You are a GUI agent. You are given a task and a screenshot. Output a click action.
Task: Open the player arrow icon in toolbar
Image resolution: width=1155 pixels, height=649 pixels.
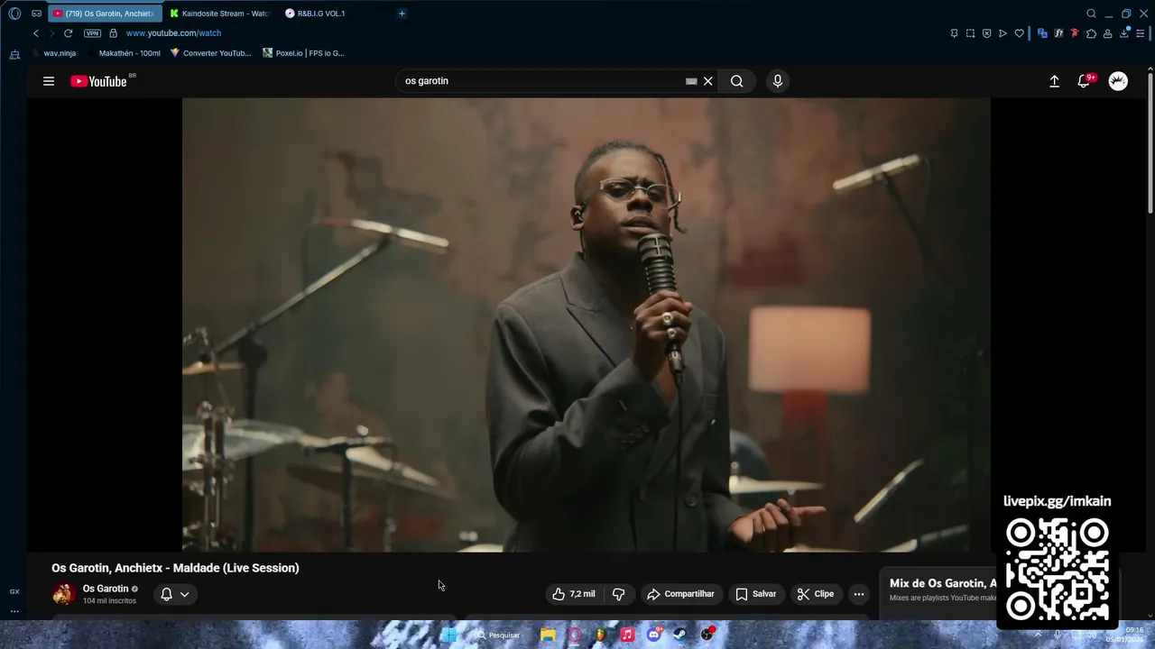pos(1003,33)
